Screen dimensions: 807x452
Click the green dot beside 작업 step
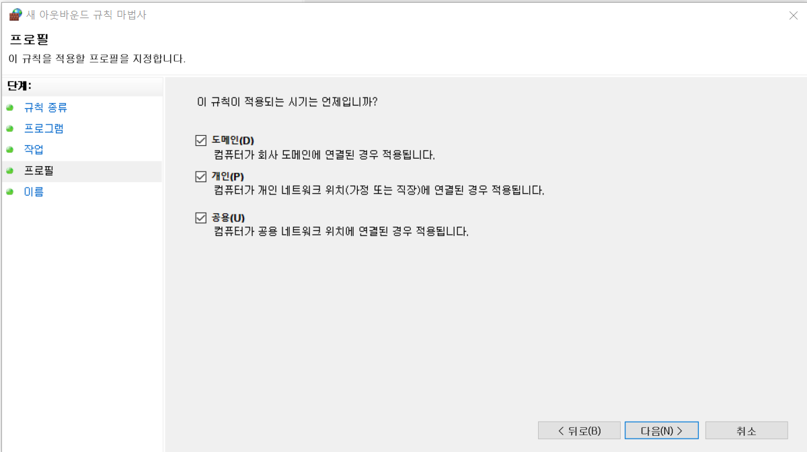point(9,149)
